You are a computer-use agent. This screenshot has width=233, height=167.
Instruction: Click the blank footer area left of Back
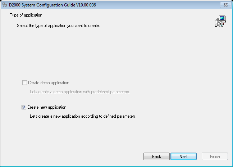(x=72, y=157)
